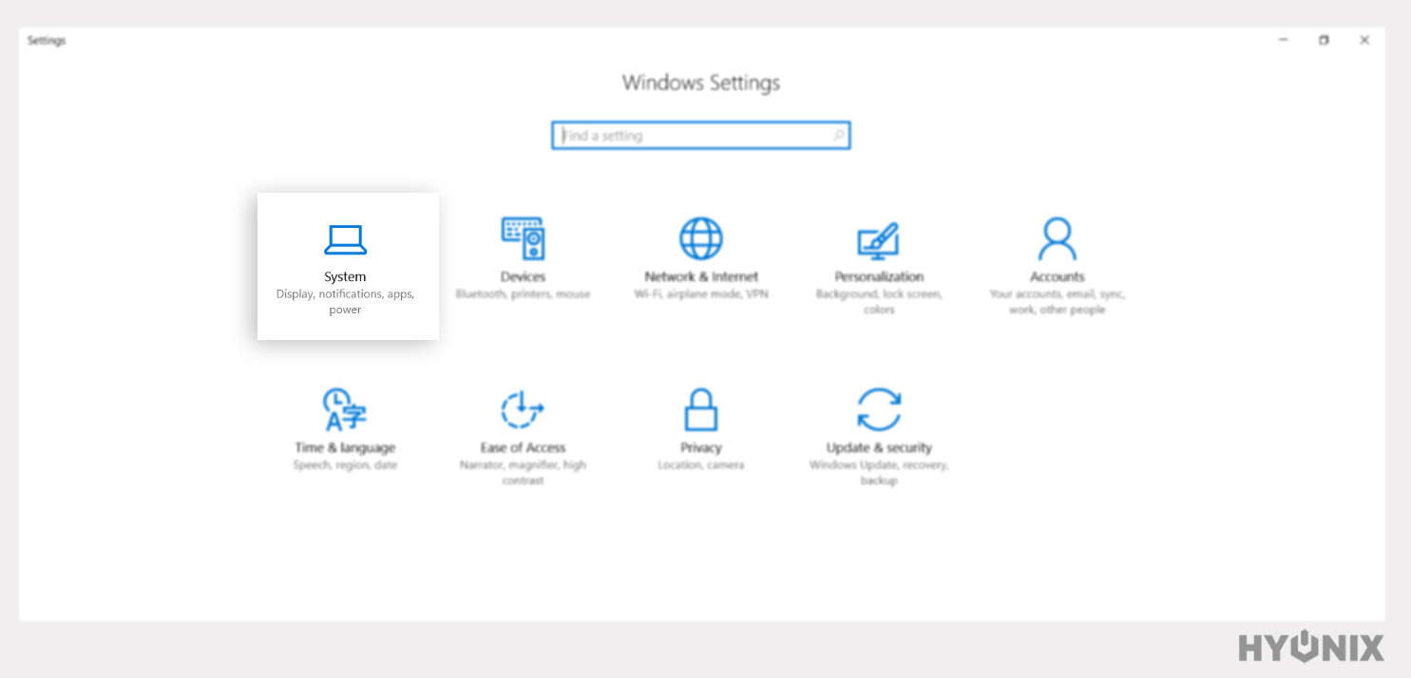Open the Personalization monitor icon
The image size is (1411, 678).
coord(879,237)
